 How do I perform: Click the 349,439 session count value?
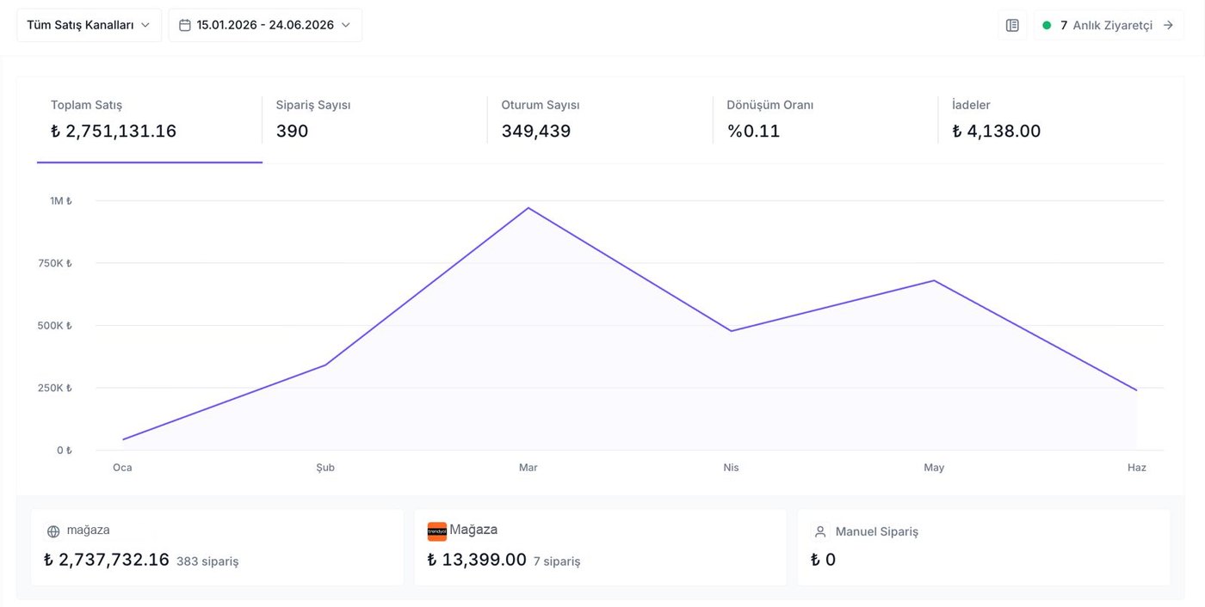click(536, 132)
